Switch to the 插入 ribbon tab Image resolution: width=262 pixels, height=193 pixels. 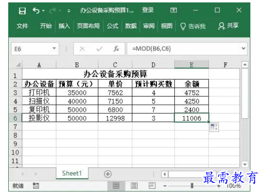[64, 26]
